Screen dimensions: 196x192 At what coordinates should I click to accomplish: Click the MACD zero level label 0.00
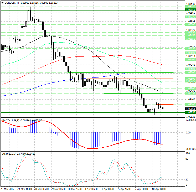(x=188, y=132)
